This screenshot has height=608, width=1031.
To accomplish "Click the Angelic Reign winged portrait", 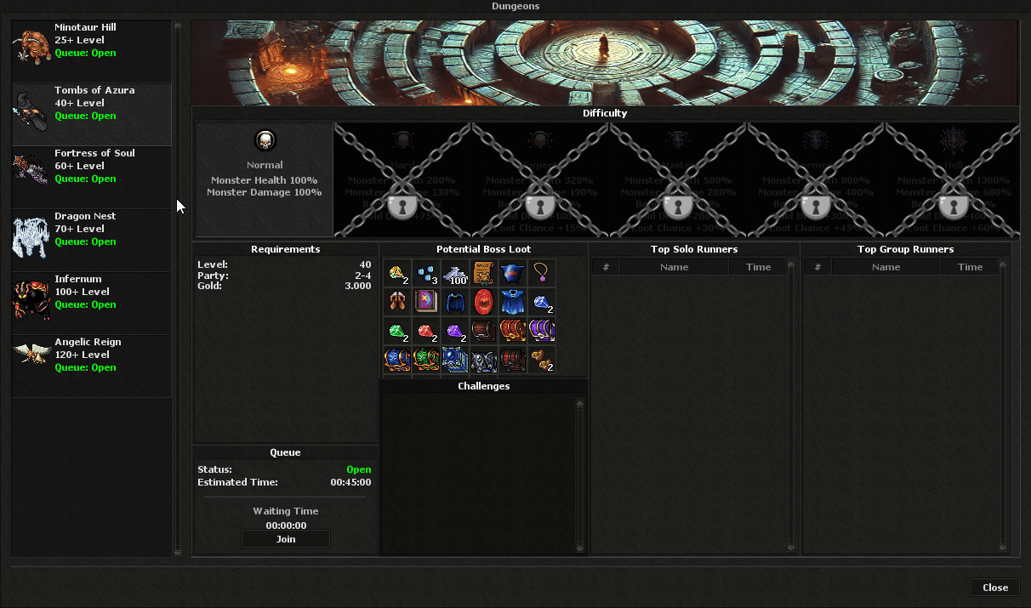I will tap(32, 355).
